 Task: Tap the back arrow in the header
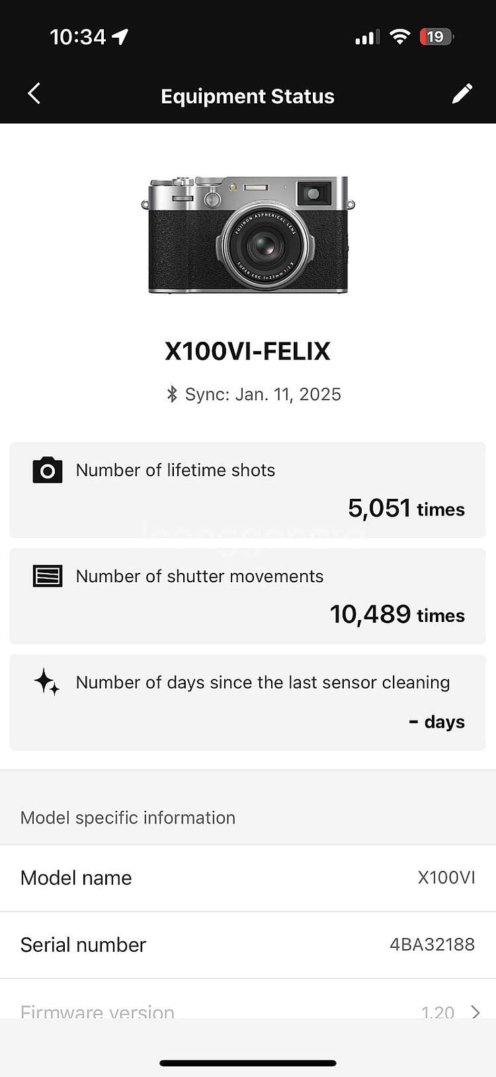(x=34, y=93)
